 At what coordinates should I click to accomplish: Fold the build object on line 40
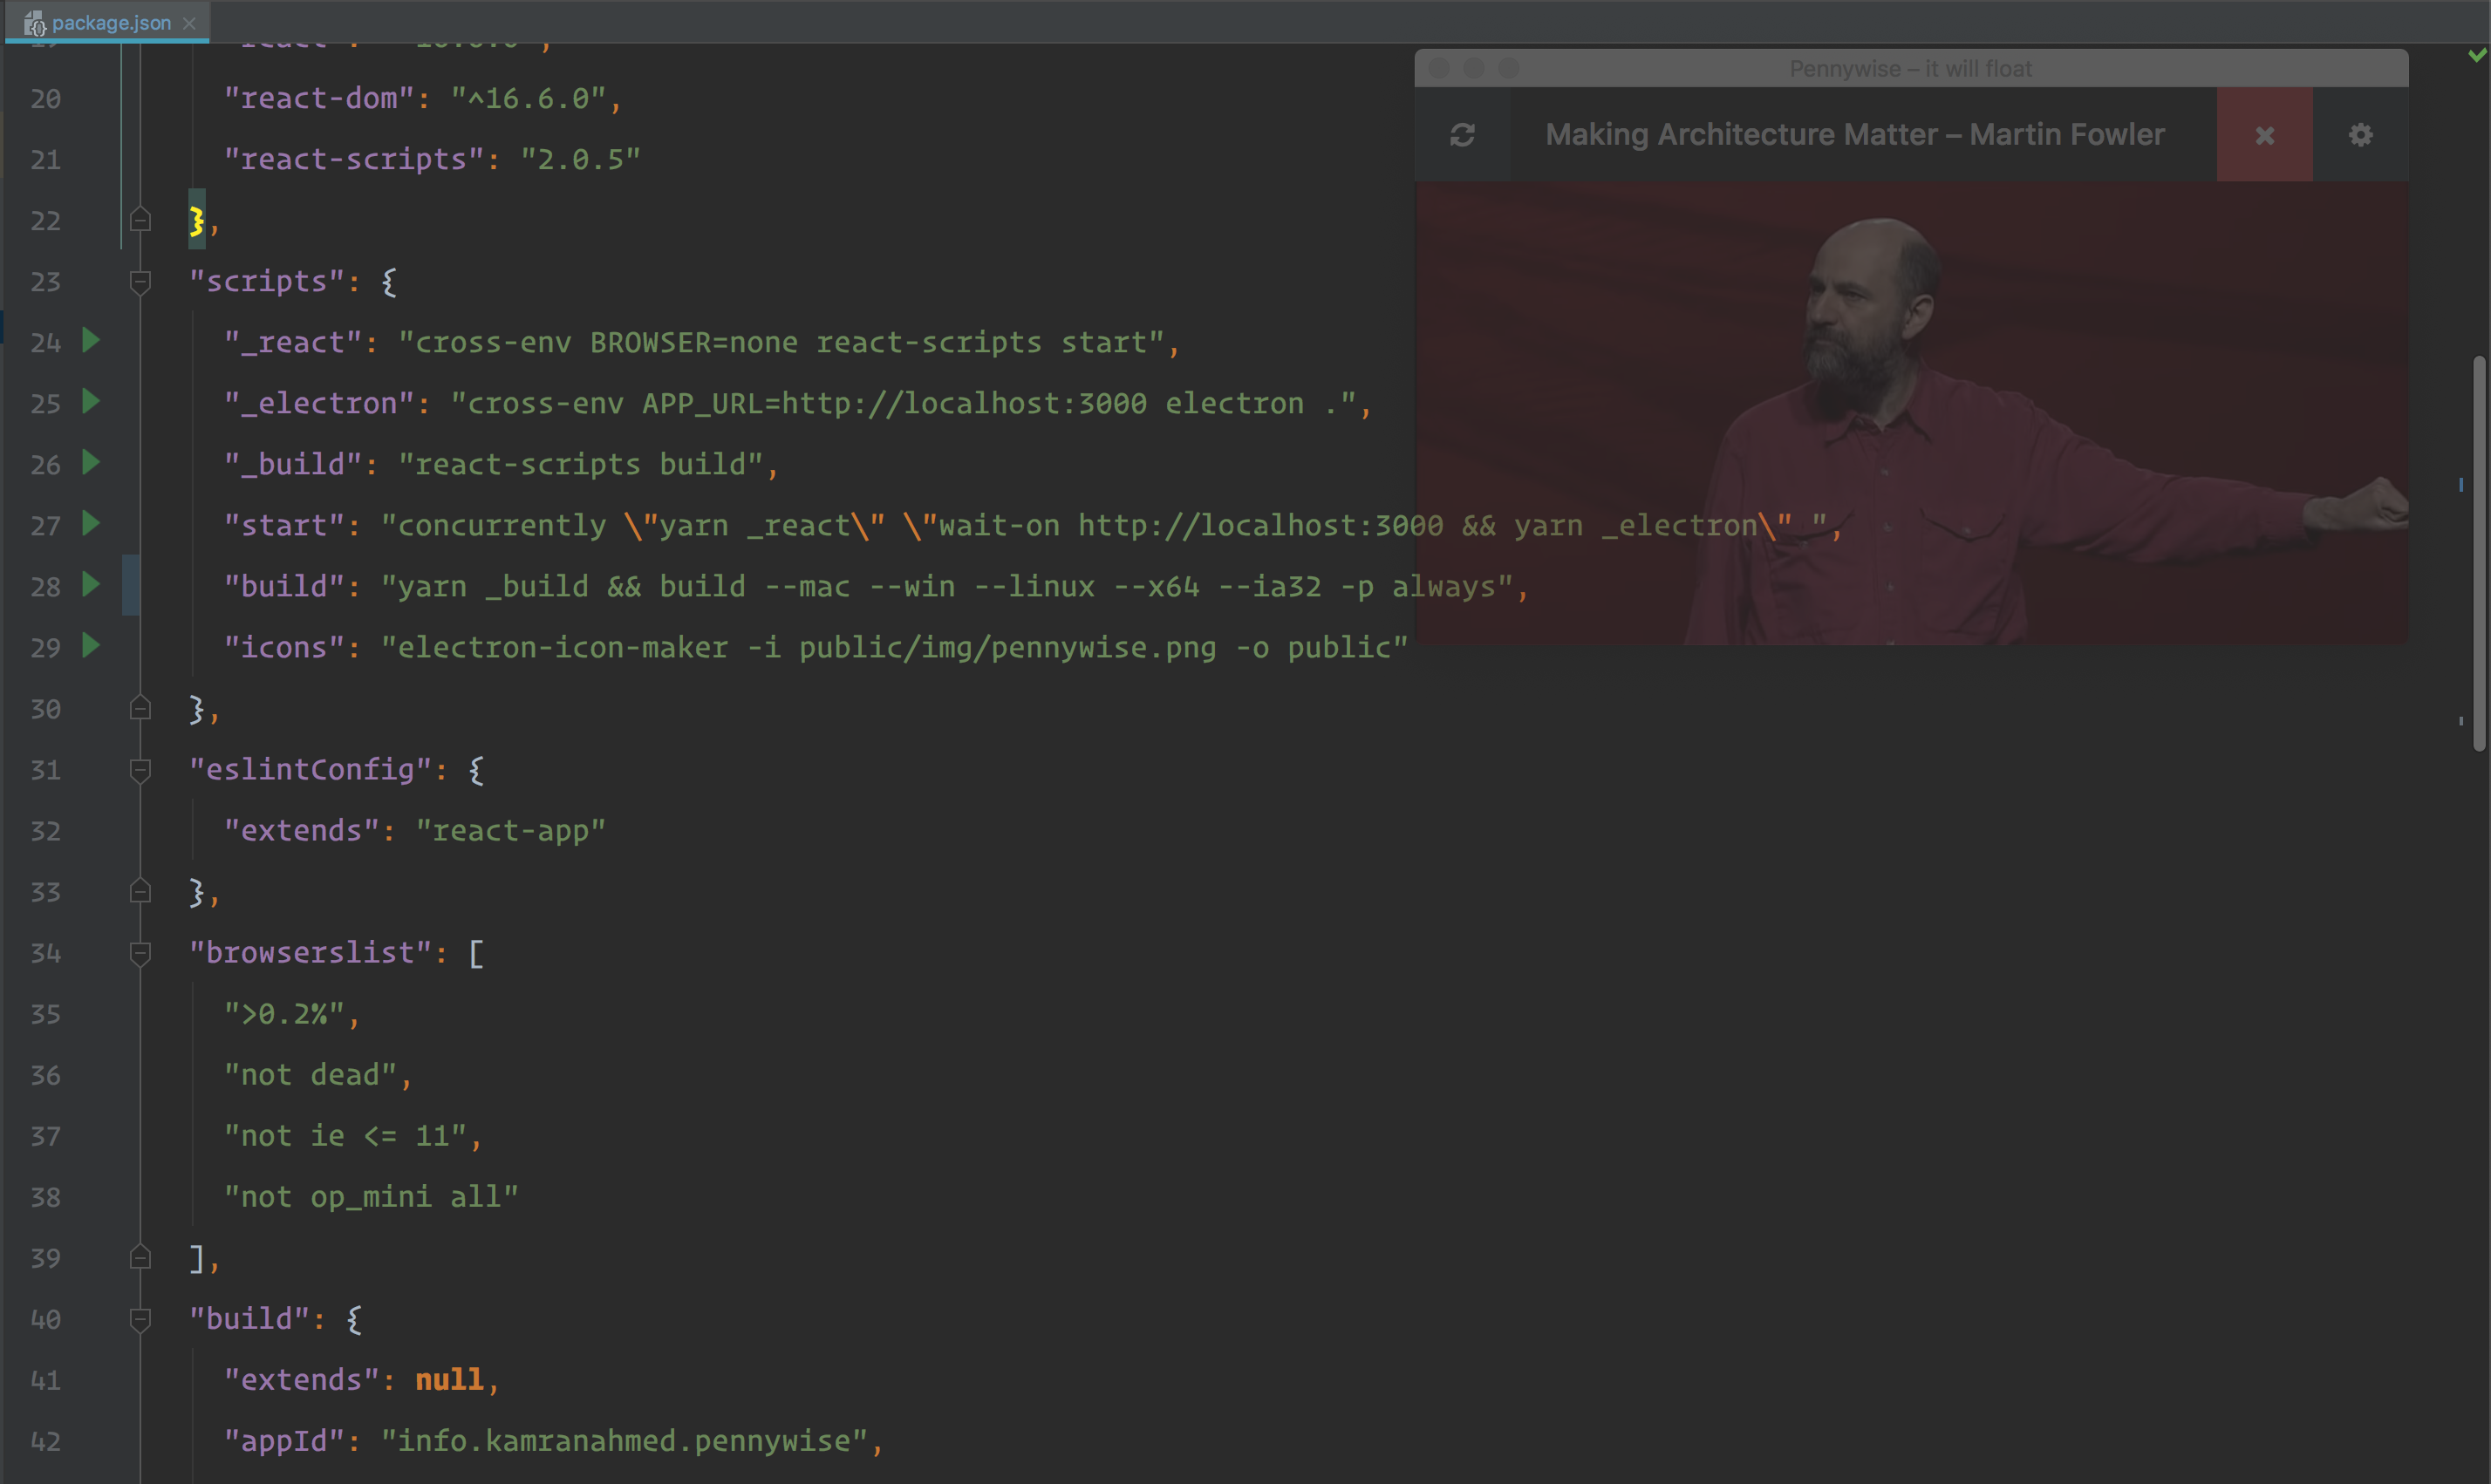(x=140, y=1319)
